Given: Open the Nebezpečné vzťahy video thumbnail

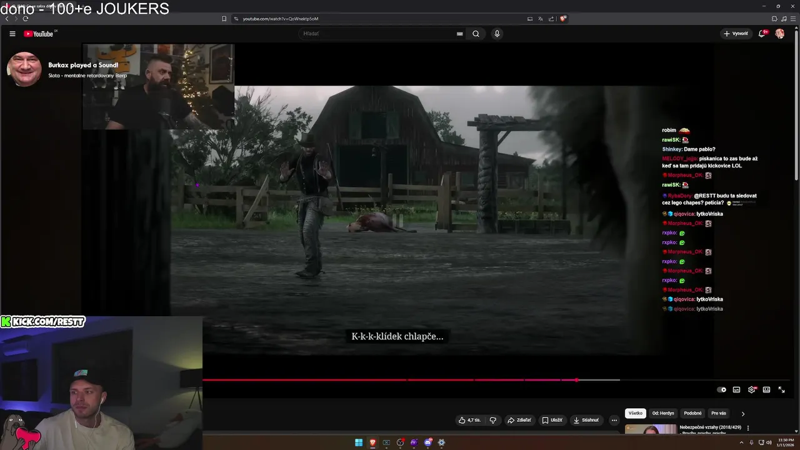Looking at the screenshot, I should pos(651,429).
